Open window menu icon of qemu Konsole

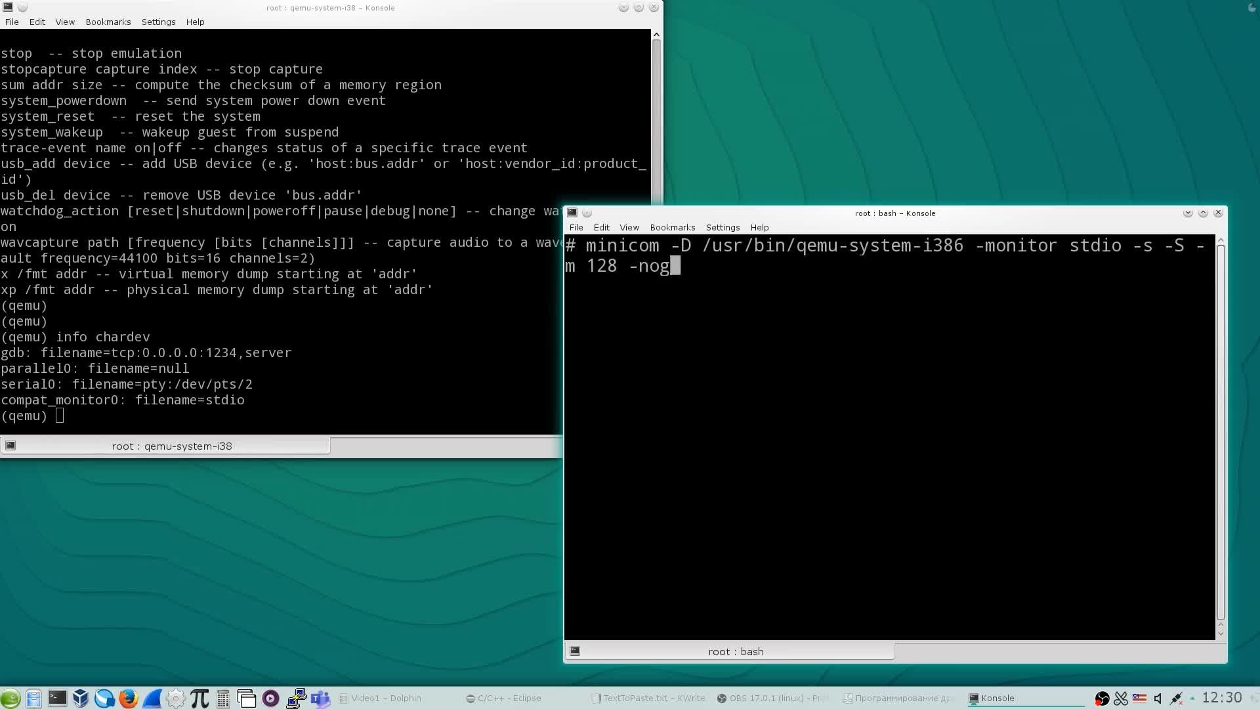click(8, 7)
